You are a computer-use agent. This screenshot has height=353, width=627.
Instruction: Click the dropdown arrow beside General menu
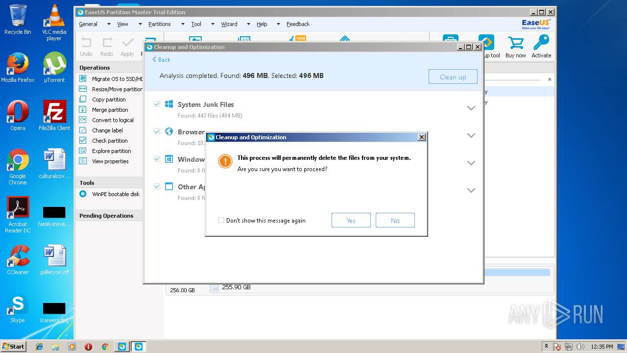[109, 24]
